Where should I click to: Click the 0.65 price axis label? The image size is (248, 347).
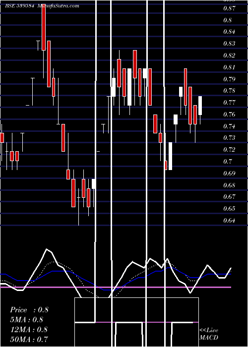point(229,209)
